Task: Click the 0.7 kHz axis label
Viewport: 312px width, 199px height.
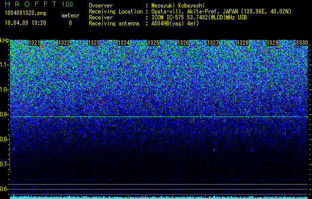Action: pyautogui.click(x=4, y=164)
